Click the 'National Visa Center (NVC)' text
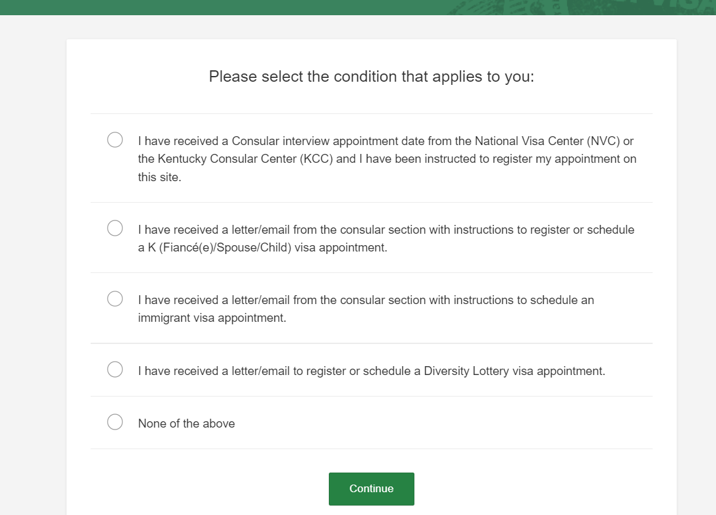Viewport: 716px width, 515px height. click(x=547, y=141)
